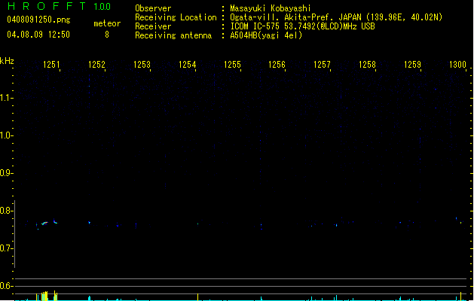Click the 1.1 kHz frequency label
The image size is (474, 301).
pyautogui.click(x=6, y=98)
